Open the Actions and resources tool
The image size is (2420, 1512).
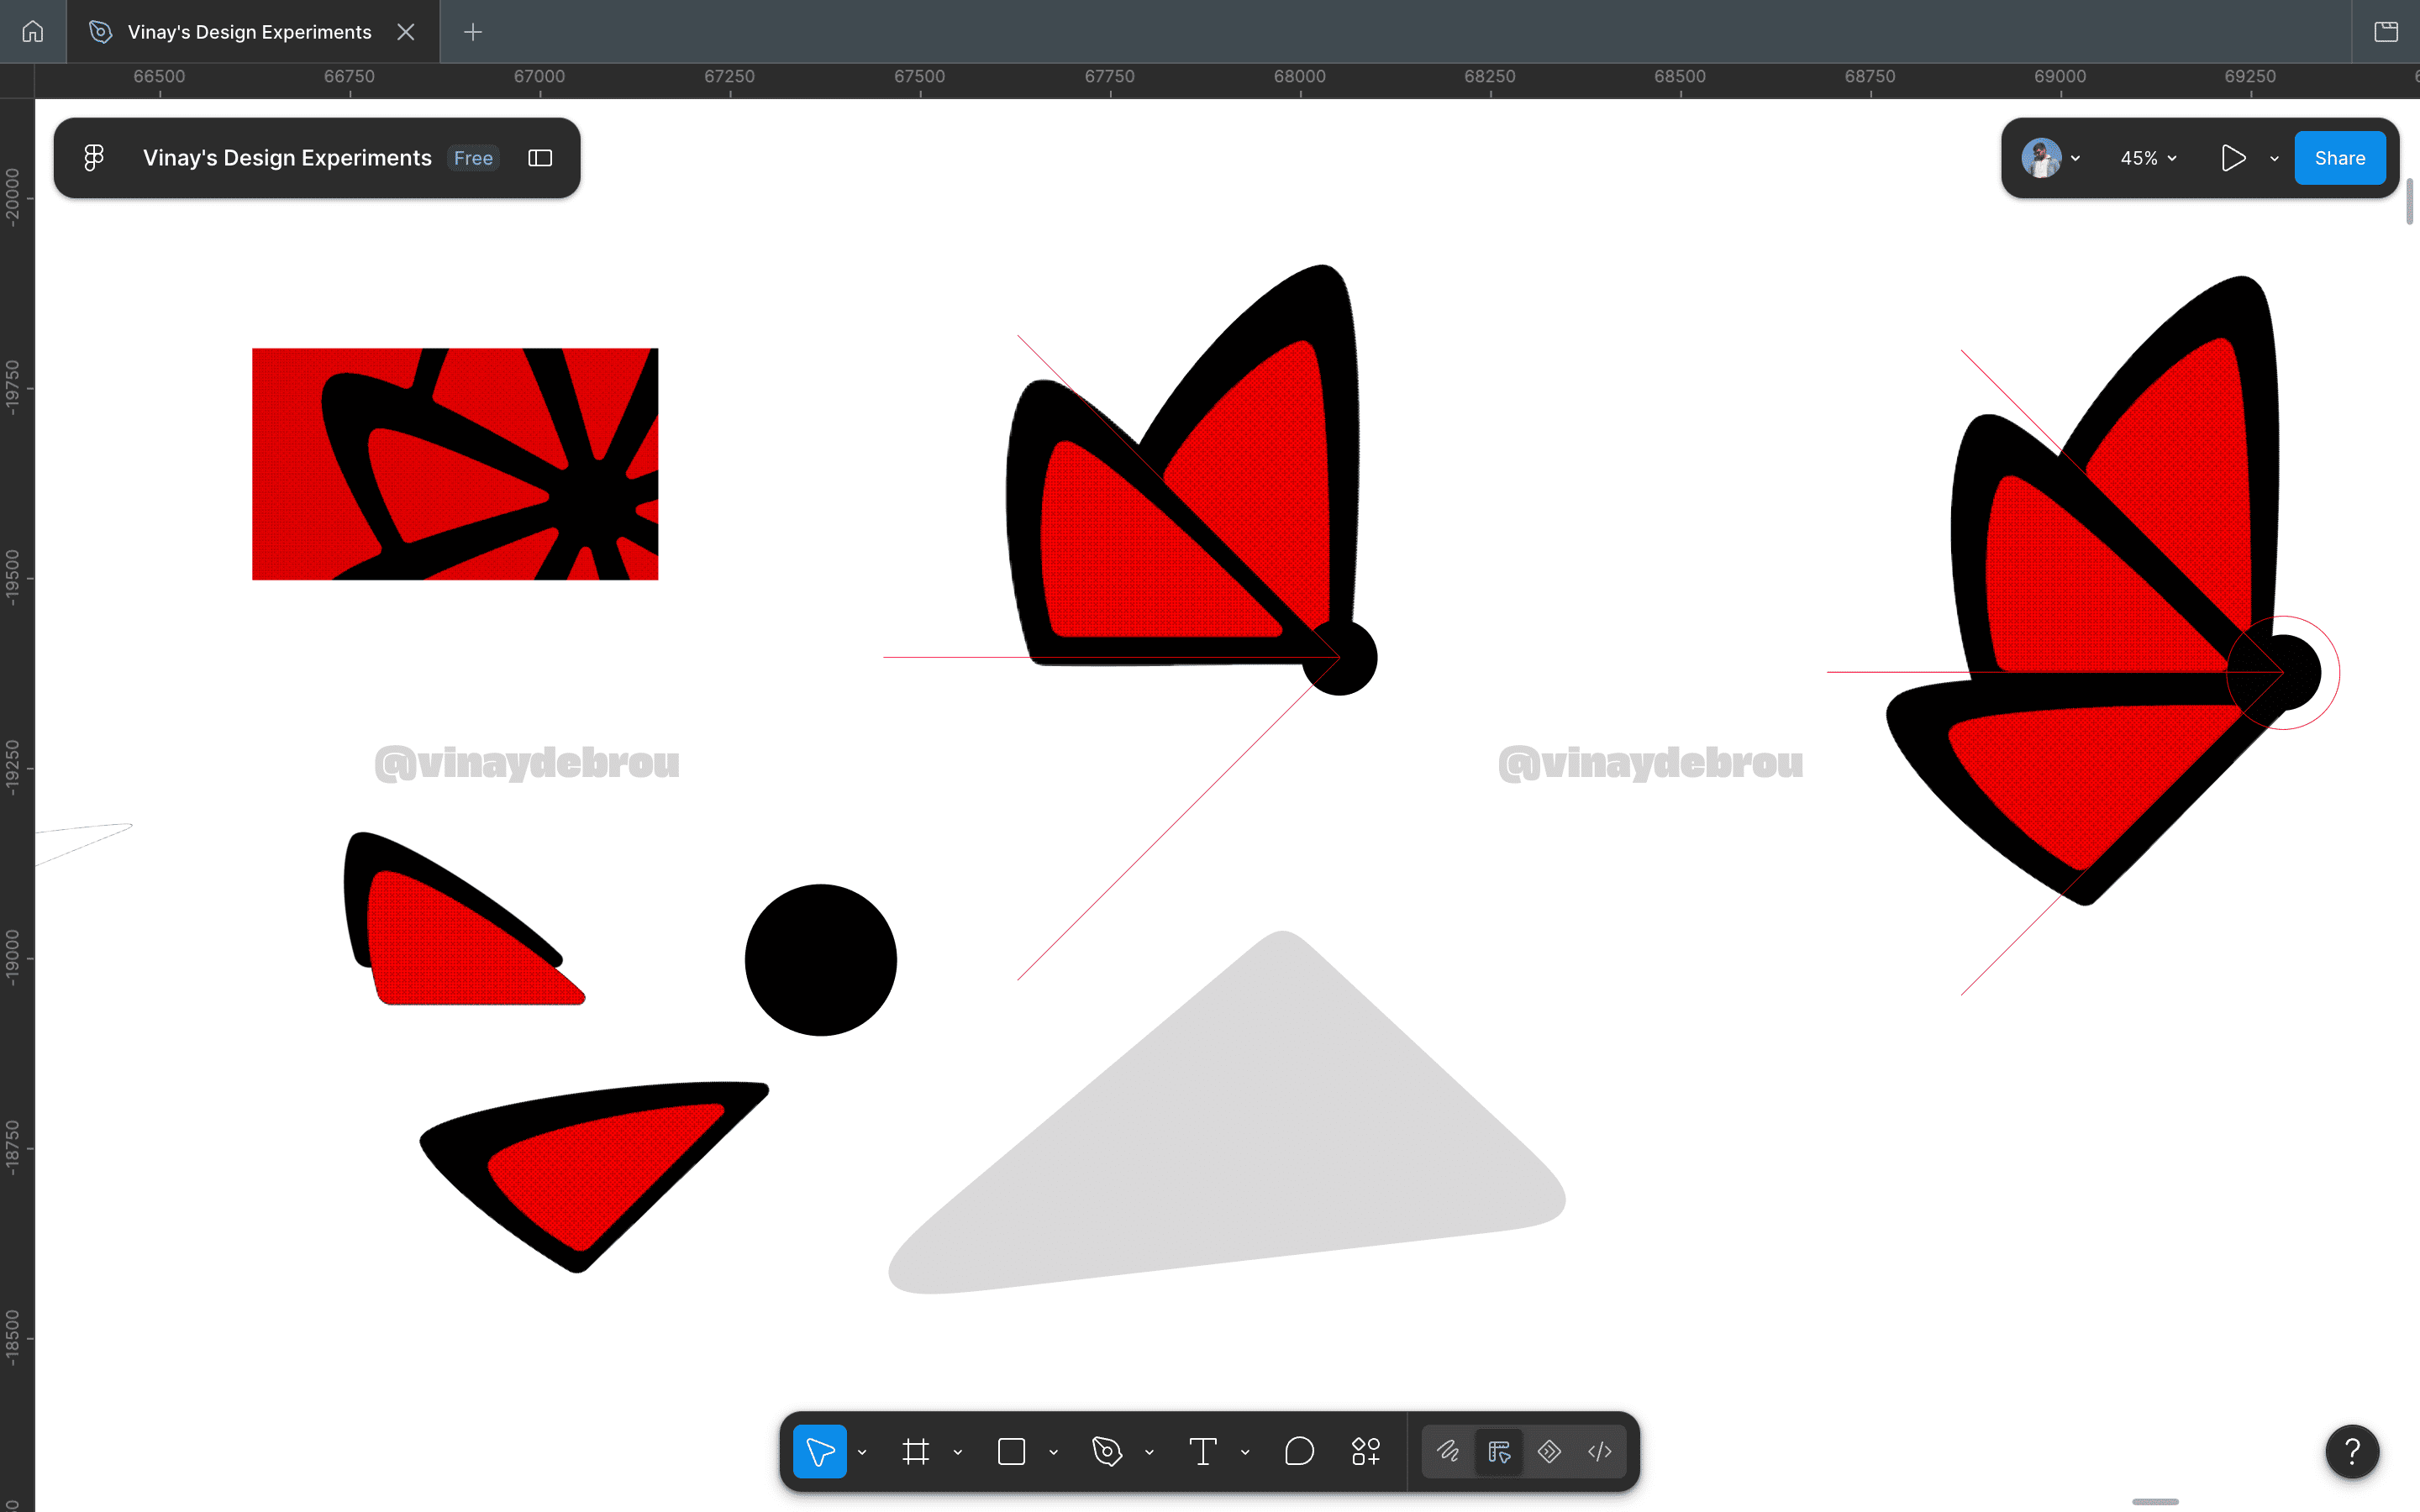1366,1451
